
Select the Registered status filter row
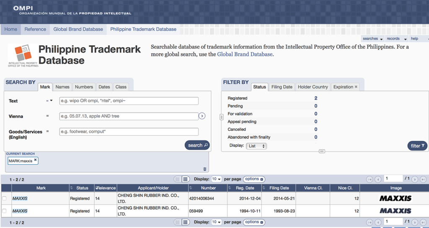[272, 98]
